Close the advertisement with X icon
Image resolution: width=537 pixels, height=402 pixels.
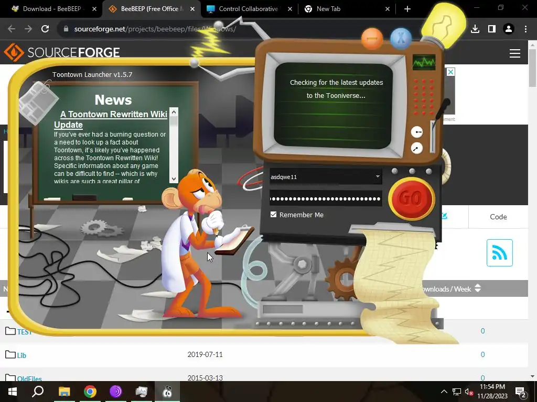(x=450, y=72)
